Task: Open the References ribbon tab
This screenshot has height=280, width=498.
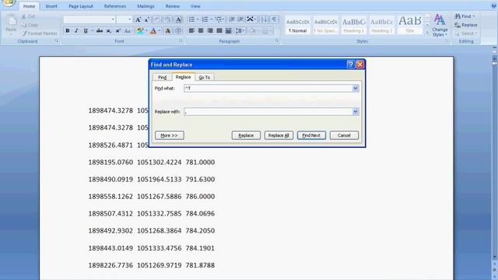Action: click(115, 6)
